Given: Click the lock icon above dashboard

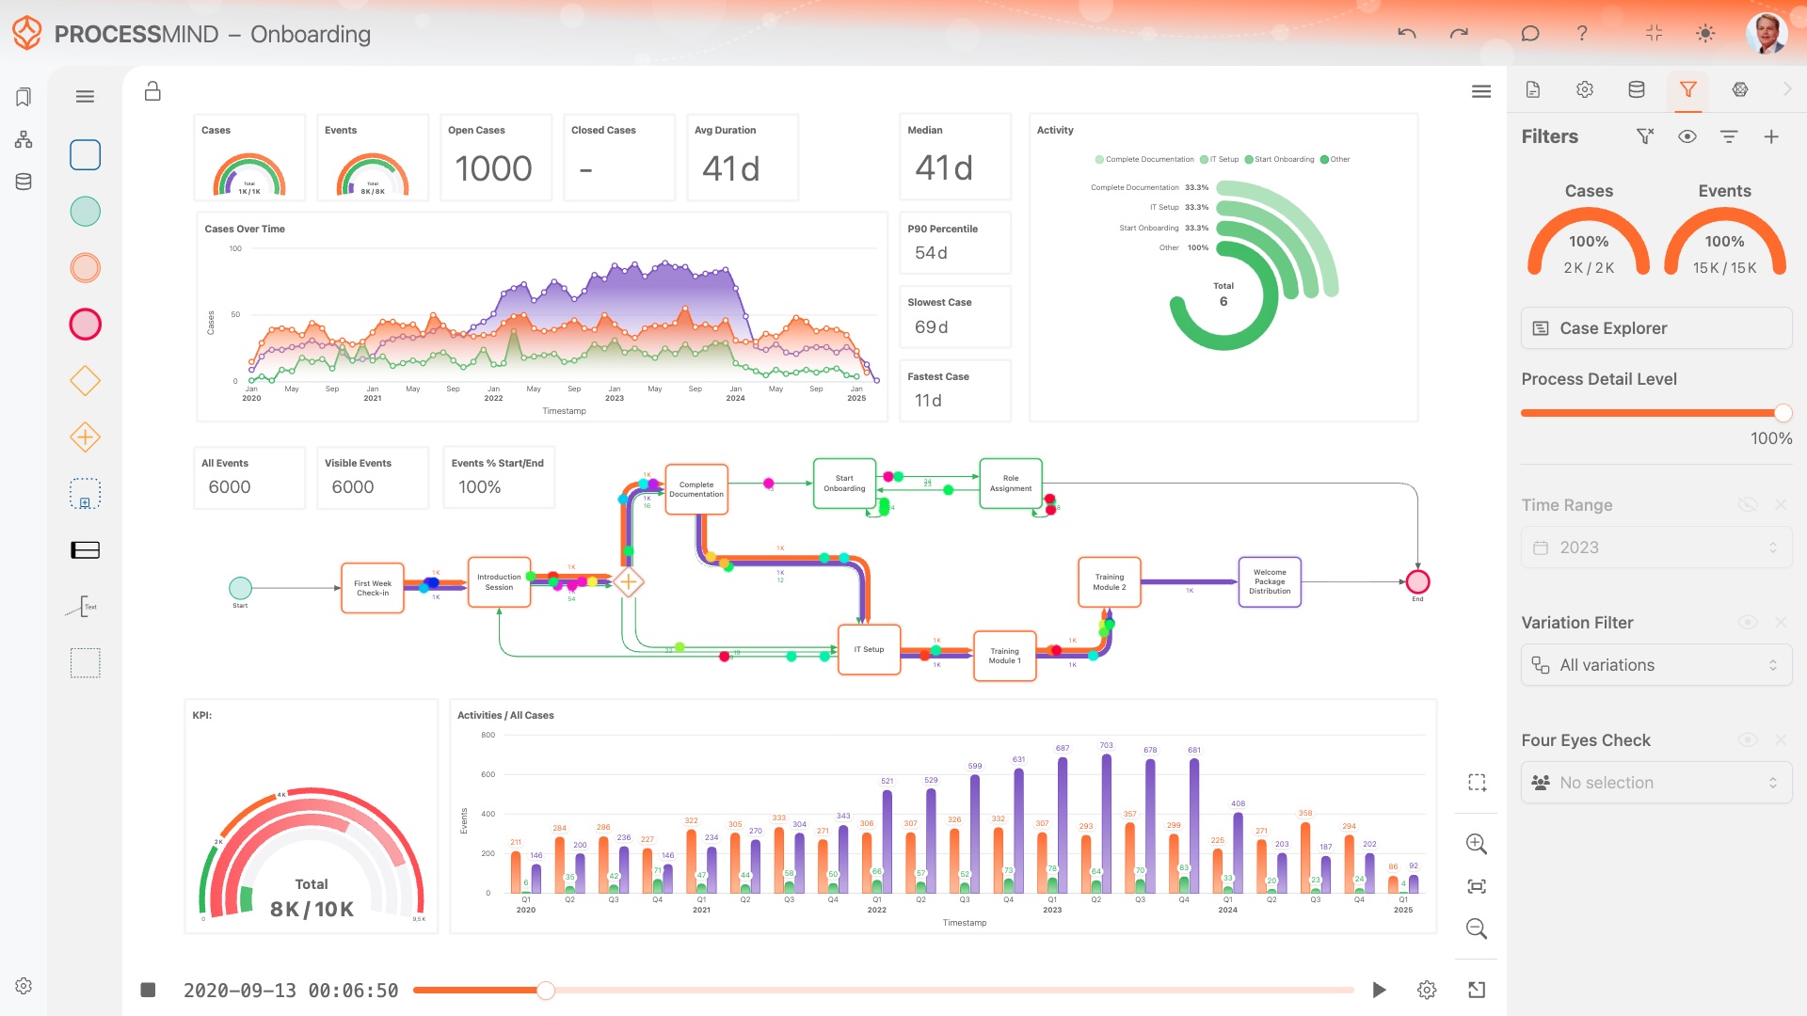Looking at the screenshot, I should click(152, 91).
